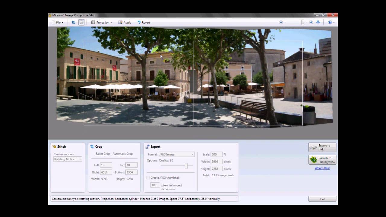Select the 3D orientation cube tool
This screenshot has width=386, height=217.
tap(81, 22)
